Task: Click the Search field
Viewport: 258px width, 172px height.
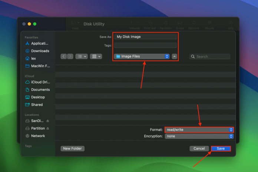Action: (212, 57)
